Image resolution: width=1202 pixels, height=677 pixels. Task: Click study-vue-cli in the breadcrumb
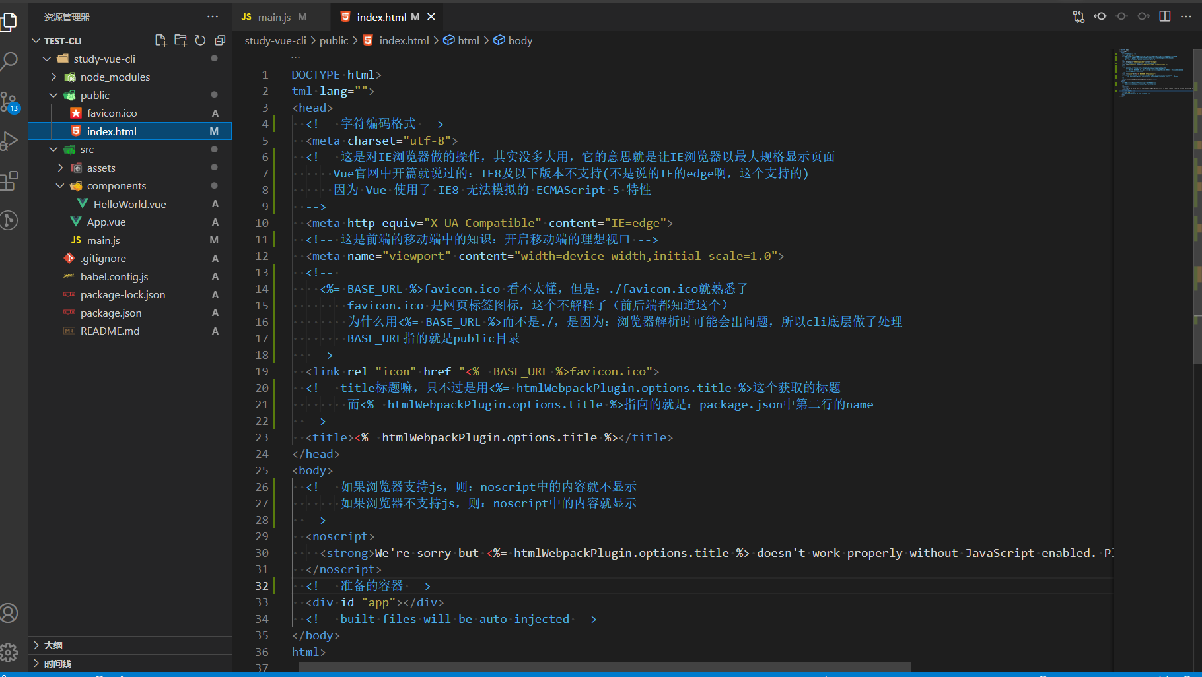(x=275, y=40)
